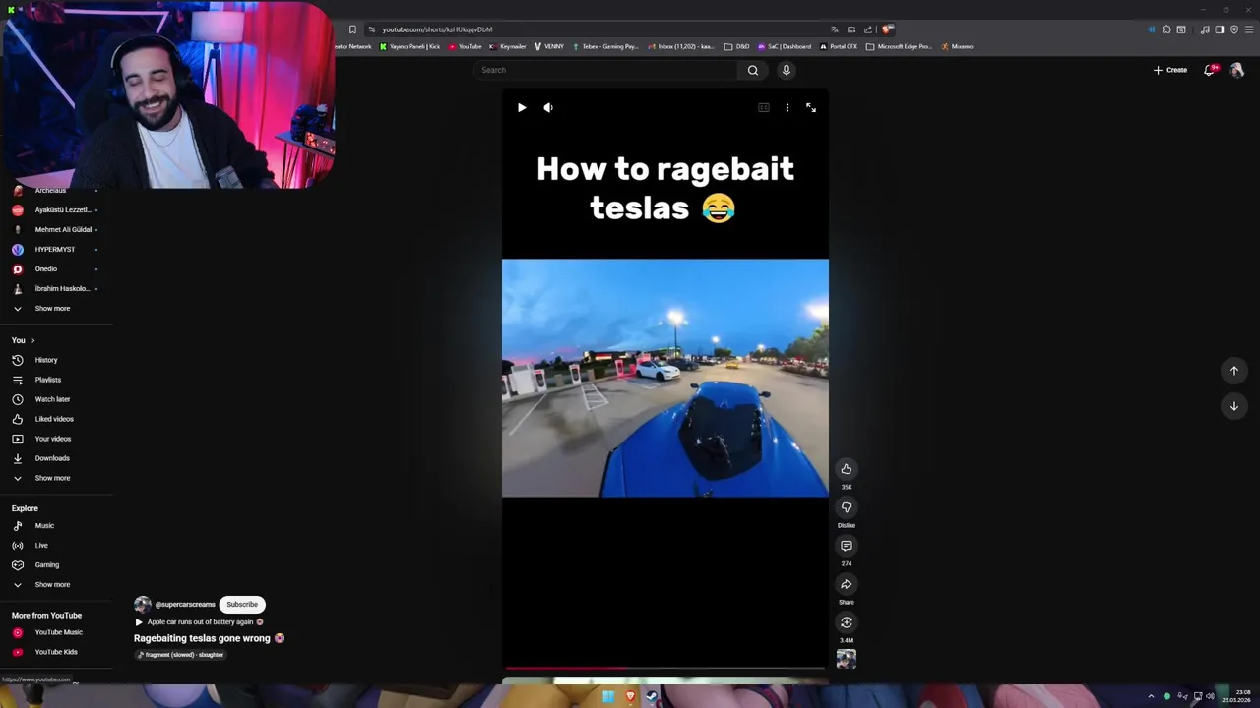
Task: Open the Mixamo bookmark
Action: pyautogui.click(x=957, y=46)
